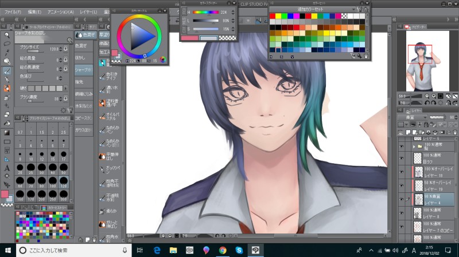Select the orange Pen tool icon
Screen dimensions: 459x257
tap(7, 88)
